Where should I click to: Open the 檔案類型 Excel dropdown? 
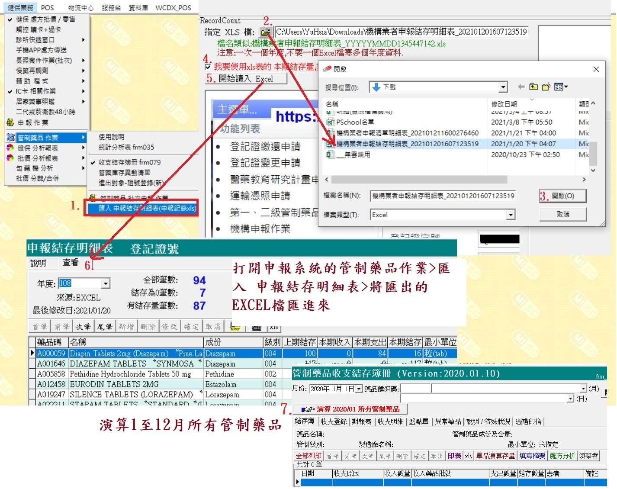pyautogui.click(x=511, y=215)
